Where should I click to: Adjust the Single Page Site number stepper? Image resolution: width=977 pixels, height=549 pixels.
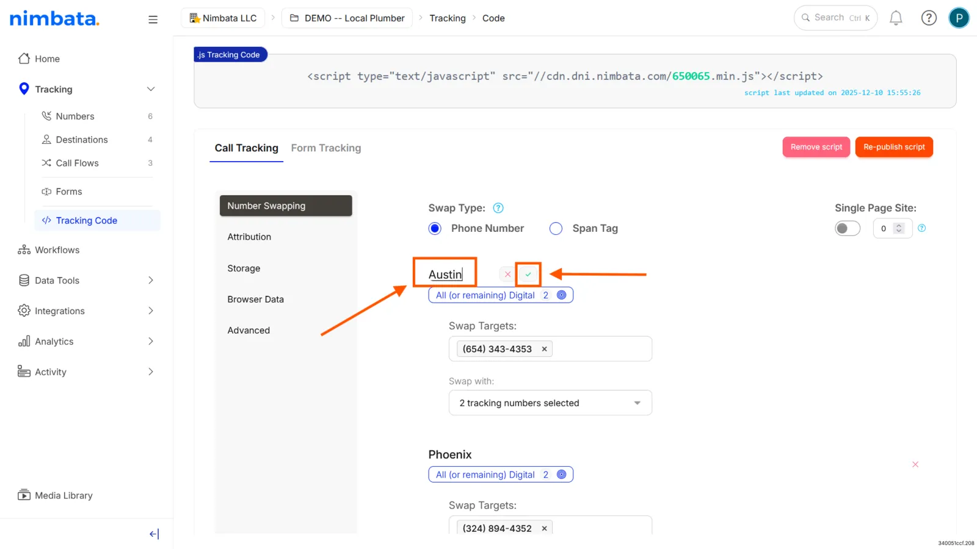tap(899, 229)
